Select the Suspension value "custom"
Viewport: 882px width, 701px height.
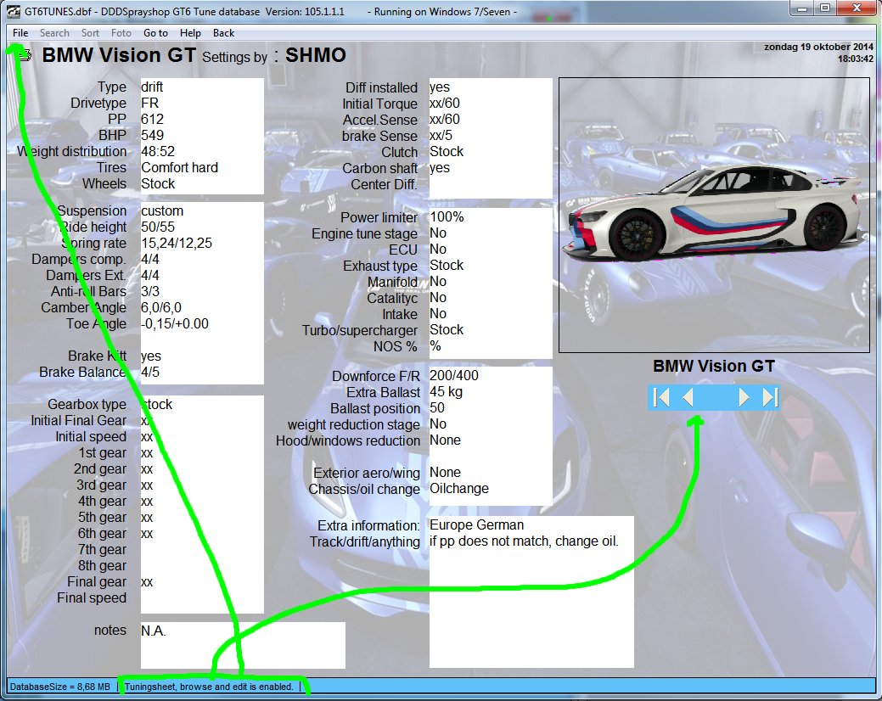tap(162, 210)
